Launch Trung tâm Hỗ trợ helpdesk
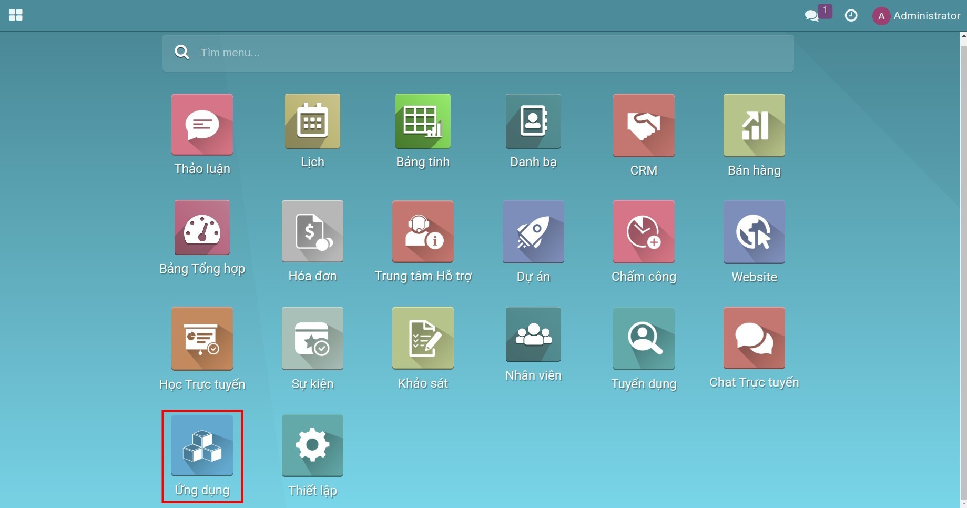Viewport: 967px width, 508px height. tap(423, 231)
